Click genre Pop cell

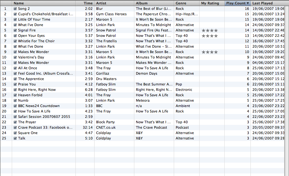(x=179, y=84)
